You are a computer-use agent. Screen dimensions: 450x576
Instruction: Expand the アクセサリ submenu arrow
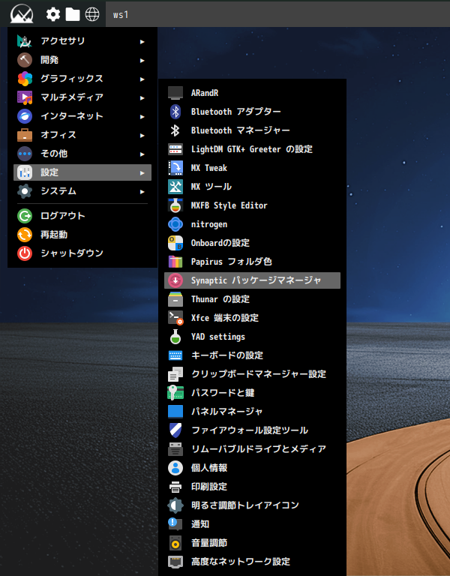point(142,41)
